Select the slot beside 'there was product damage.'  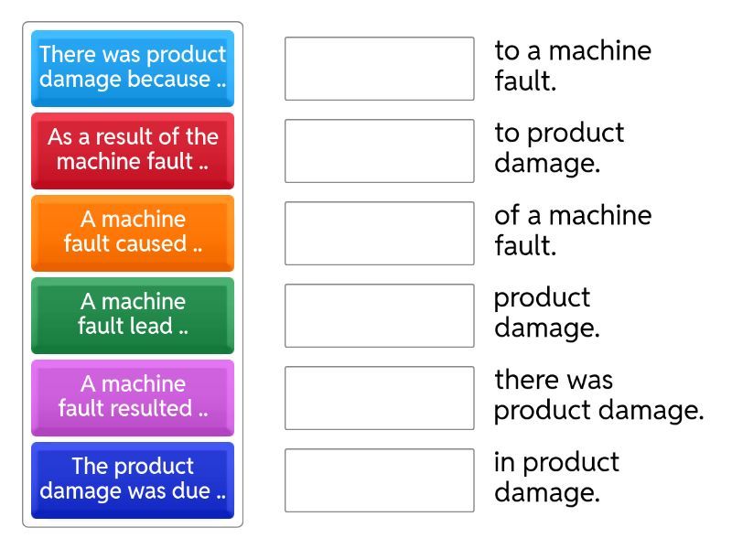coord(380,398)
